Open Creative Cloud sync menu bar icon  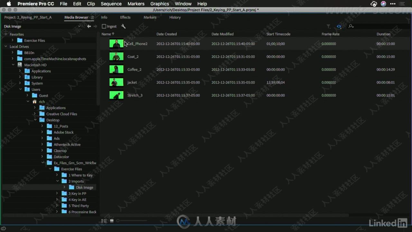374,4
